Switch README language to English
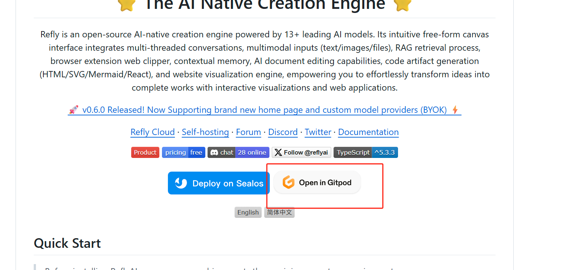This screenshot has height=270, width=580. (248, 212)
